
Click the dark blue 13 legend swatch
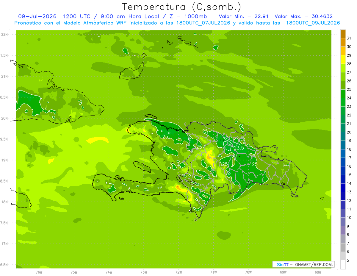point(343,188)
